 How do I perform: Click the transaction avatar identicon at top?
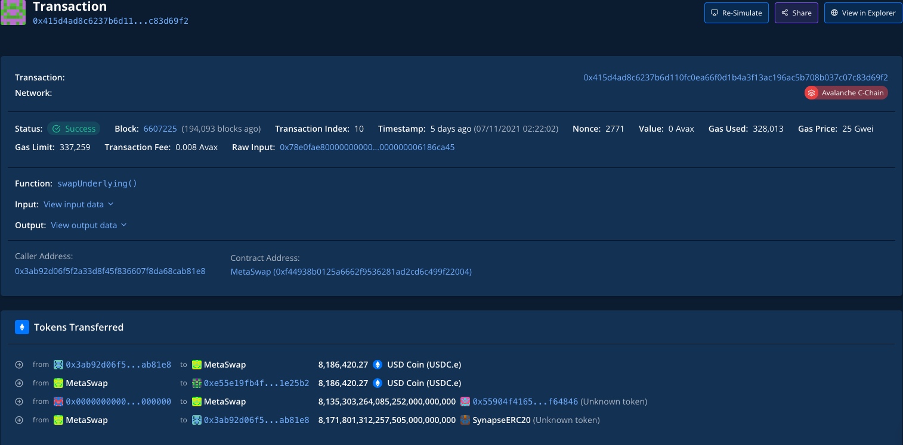(13, 13)
